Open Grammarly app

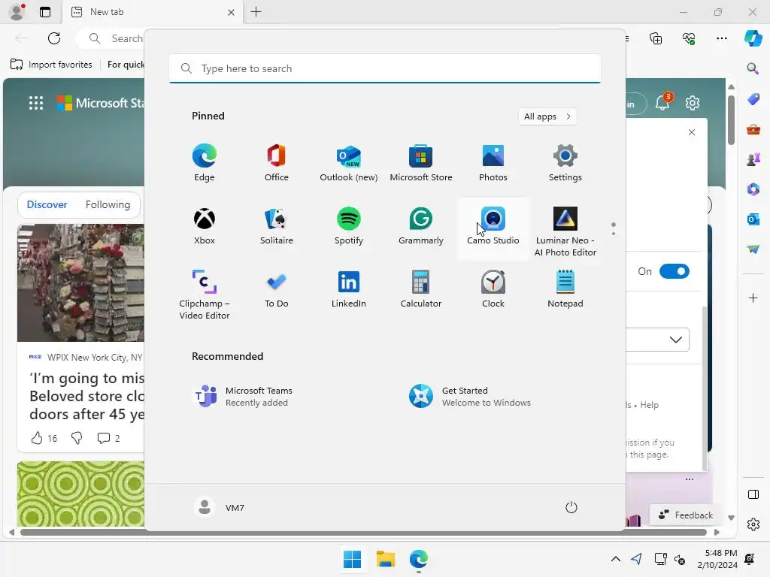(421, 226)
